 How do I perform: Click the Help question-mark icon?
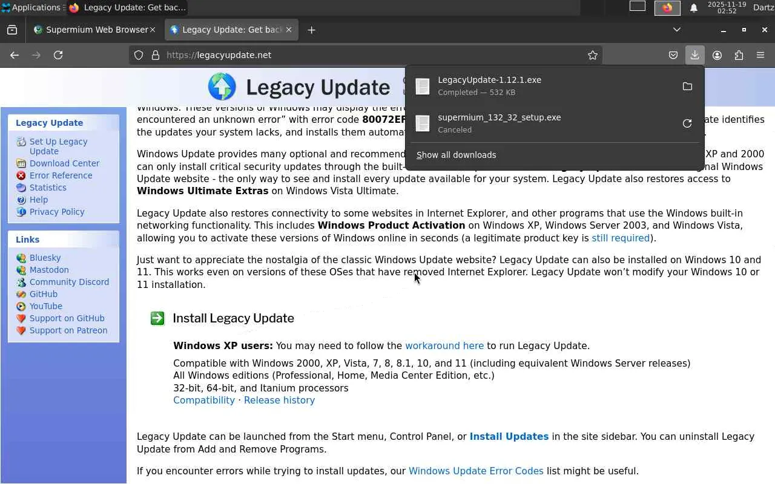pyautogui.click(x=21, y=200)
